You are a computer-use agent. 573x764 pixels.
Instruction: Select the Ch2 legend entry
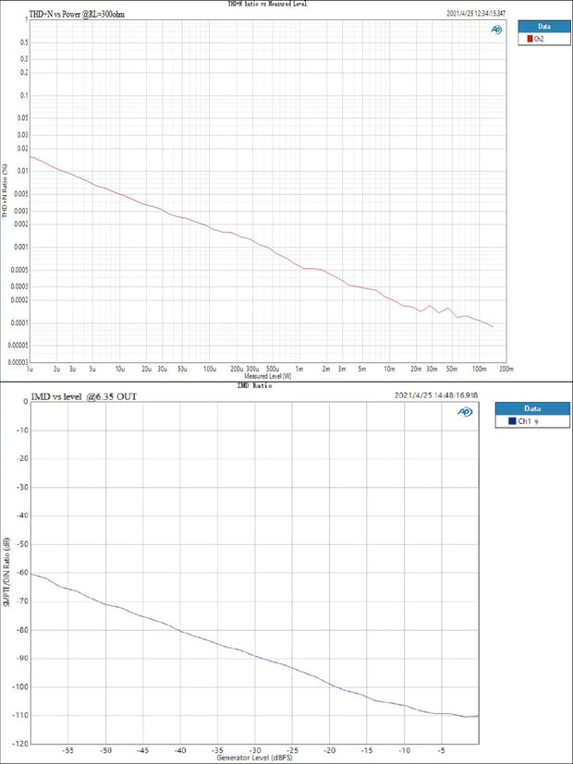(539, 40)
